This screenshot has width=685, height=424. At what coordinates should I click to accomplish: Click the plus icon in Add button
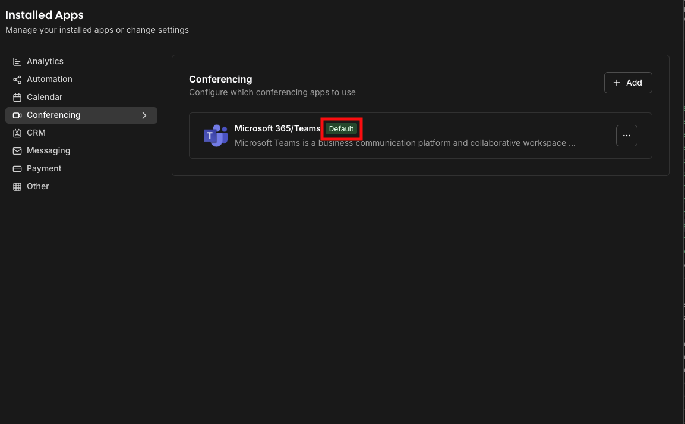617,83
